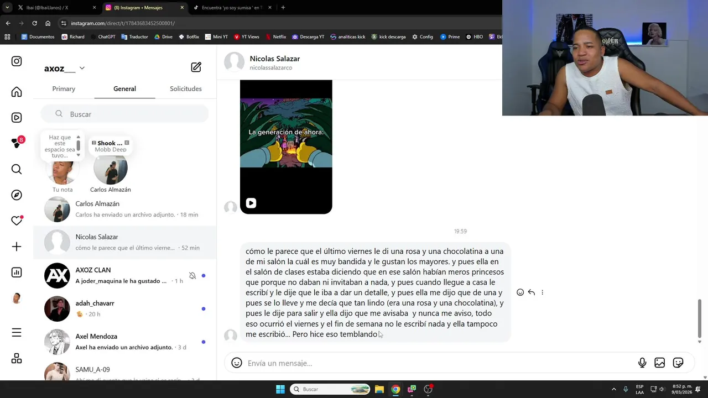Open Chrome tab search dropdown
This screenshot has height=398, width=708.
point(7,8)
